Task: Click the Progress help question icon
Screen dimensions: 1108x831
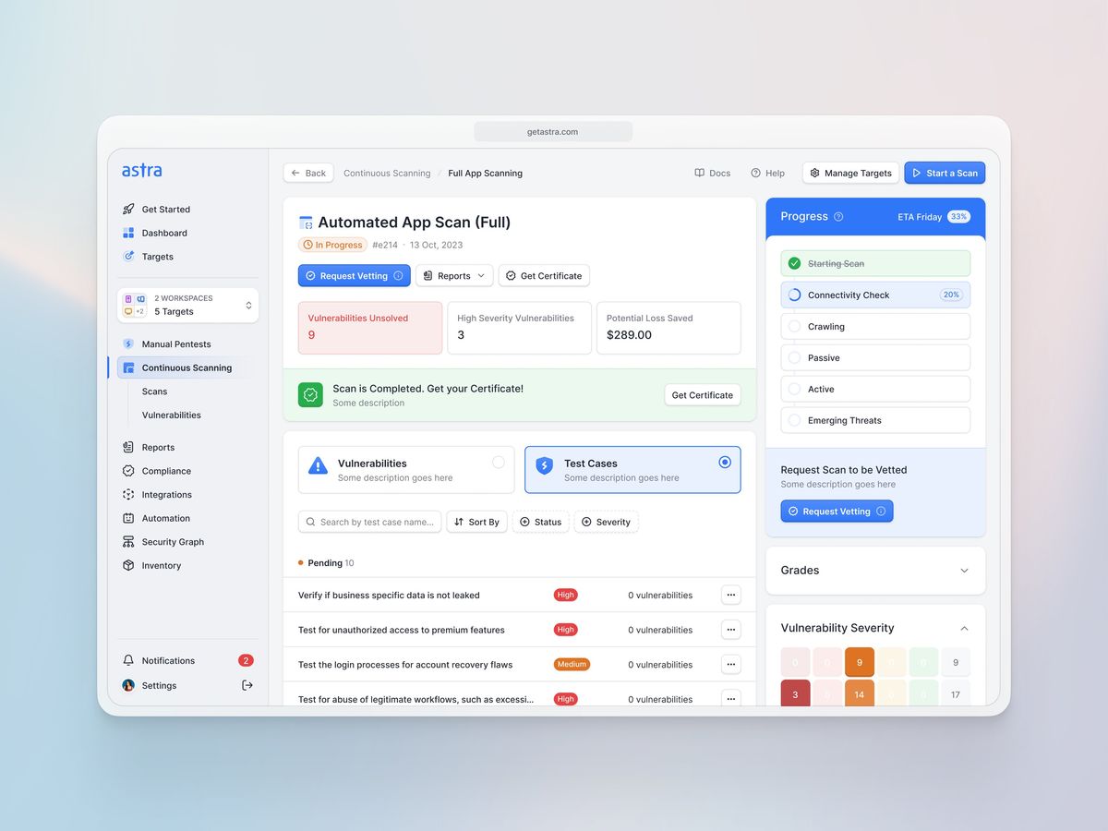Action: click(838, 217)
